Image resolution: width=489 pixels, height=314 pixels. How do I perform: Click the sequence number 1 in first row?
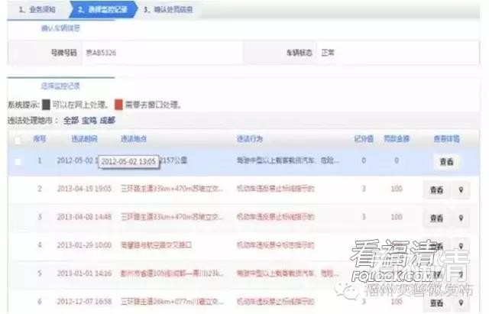tap(40, 160)
